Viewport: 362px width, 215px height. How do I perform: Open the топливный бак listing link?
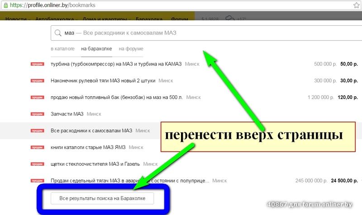[117, 98]
